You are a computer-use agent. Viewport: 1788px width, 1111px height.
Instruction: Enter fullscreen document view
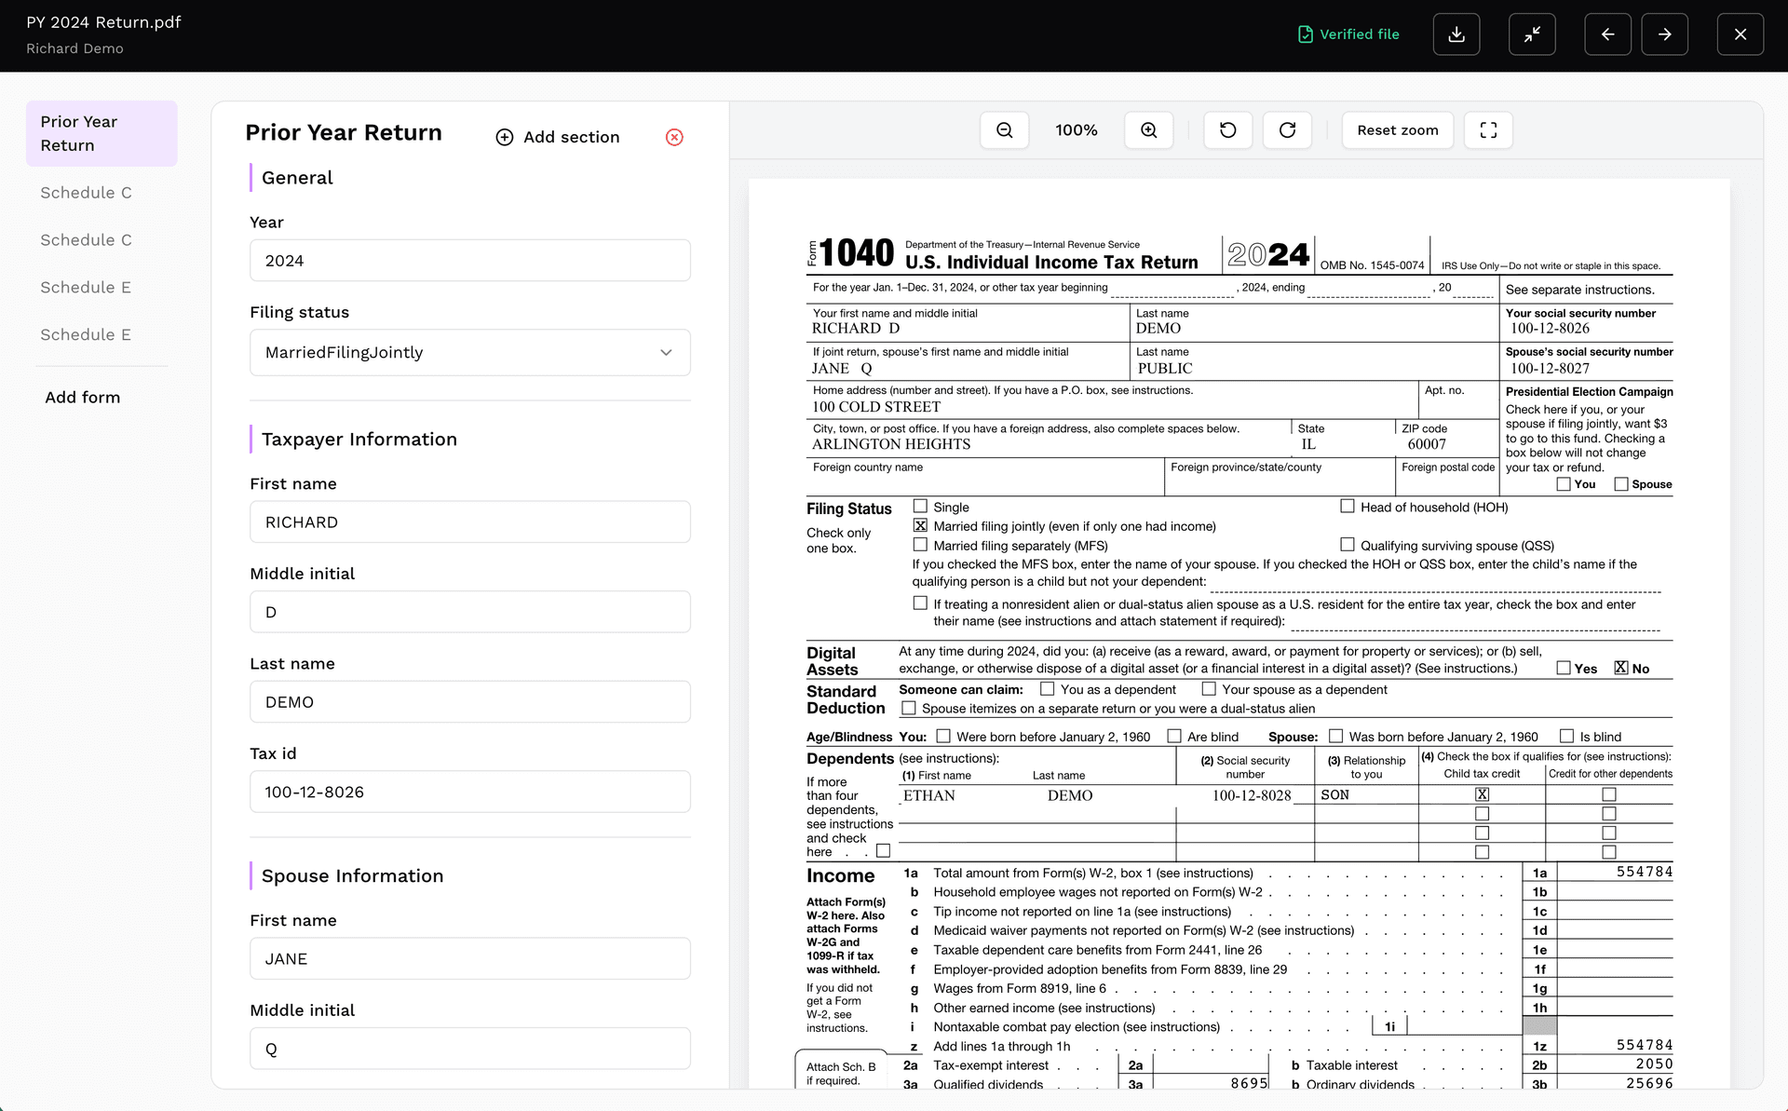pyautogui.click(x=1489, y=130)
